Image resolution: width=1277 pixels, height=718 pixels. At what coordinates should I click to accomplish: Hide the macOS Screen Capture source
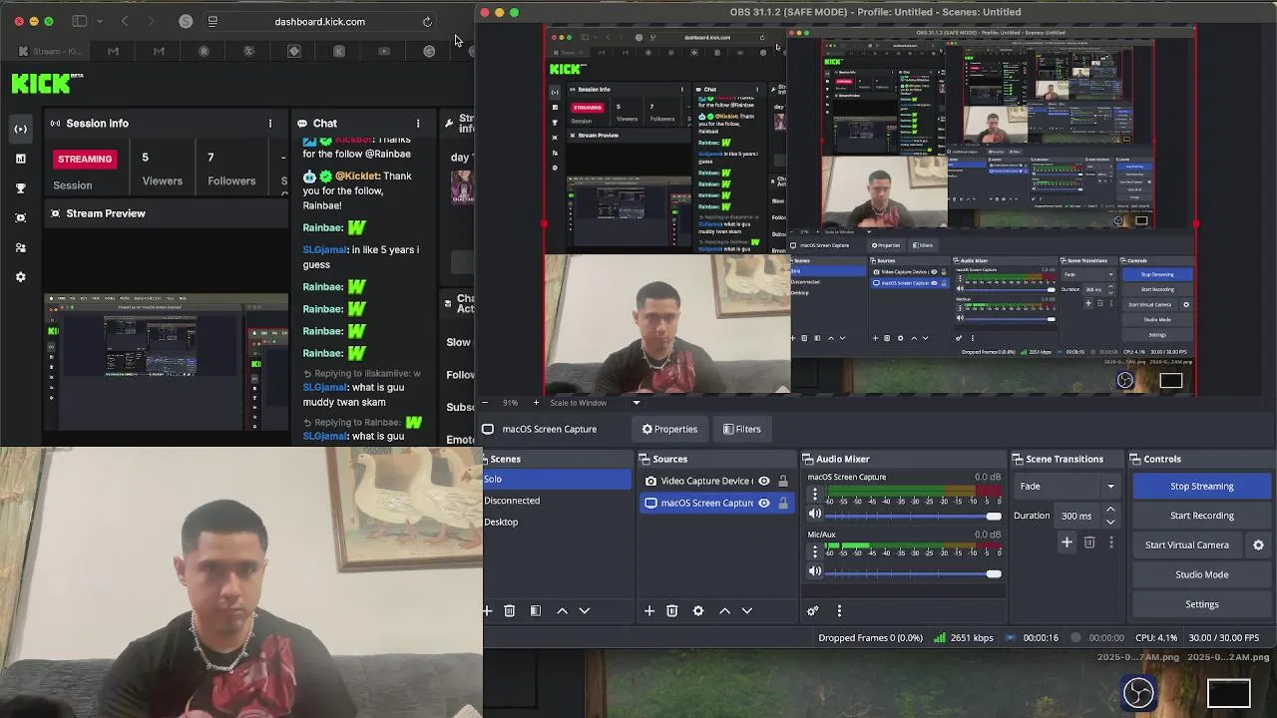click(764, 503)
